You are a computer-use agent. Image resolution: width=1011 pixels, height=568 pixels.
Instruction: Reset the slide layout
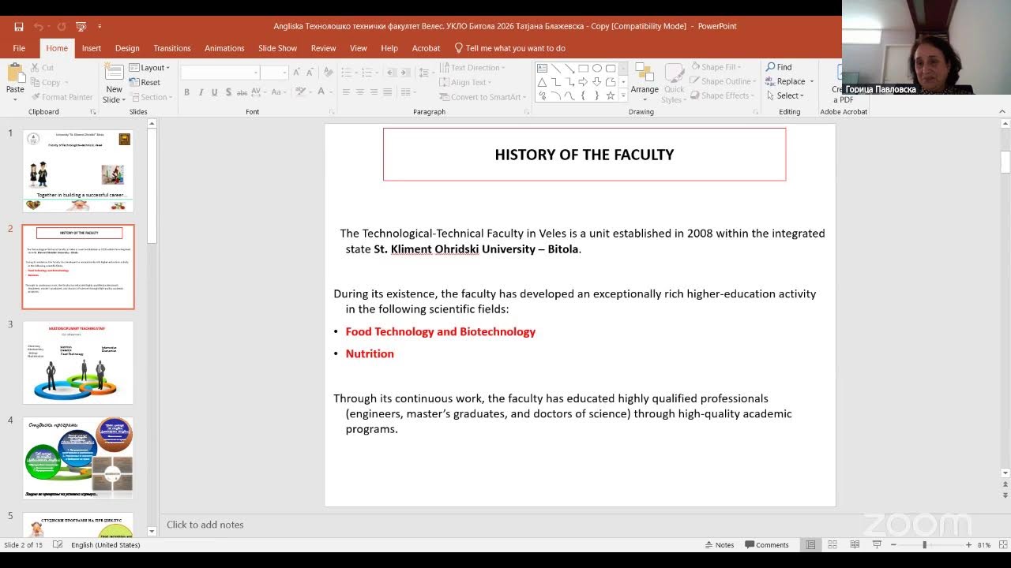tap(145, 82)
